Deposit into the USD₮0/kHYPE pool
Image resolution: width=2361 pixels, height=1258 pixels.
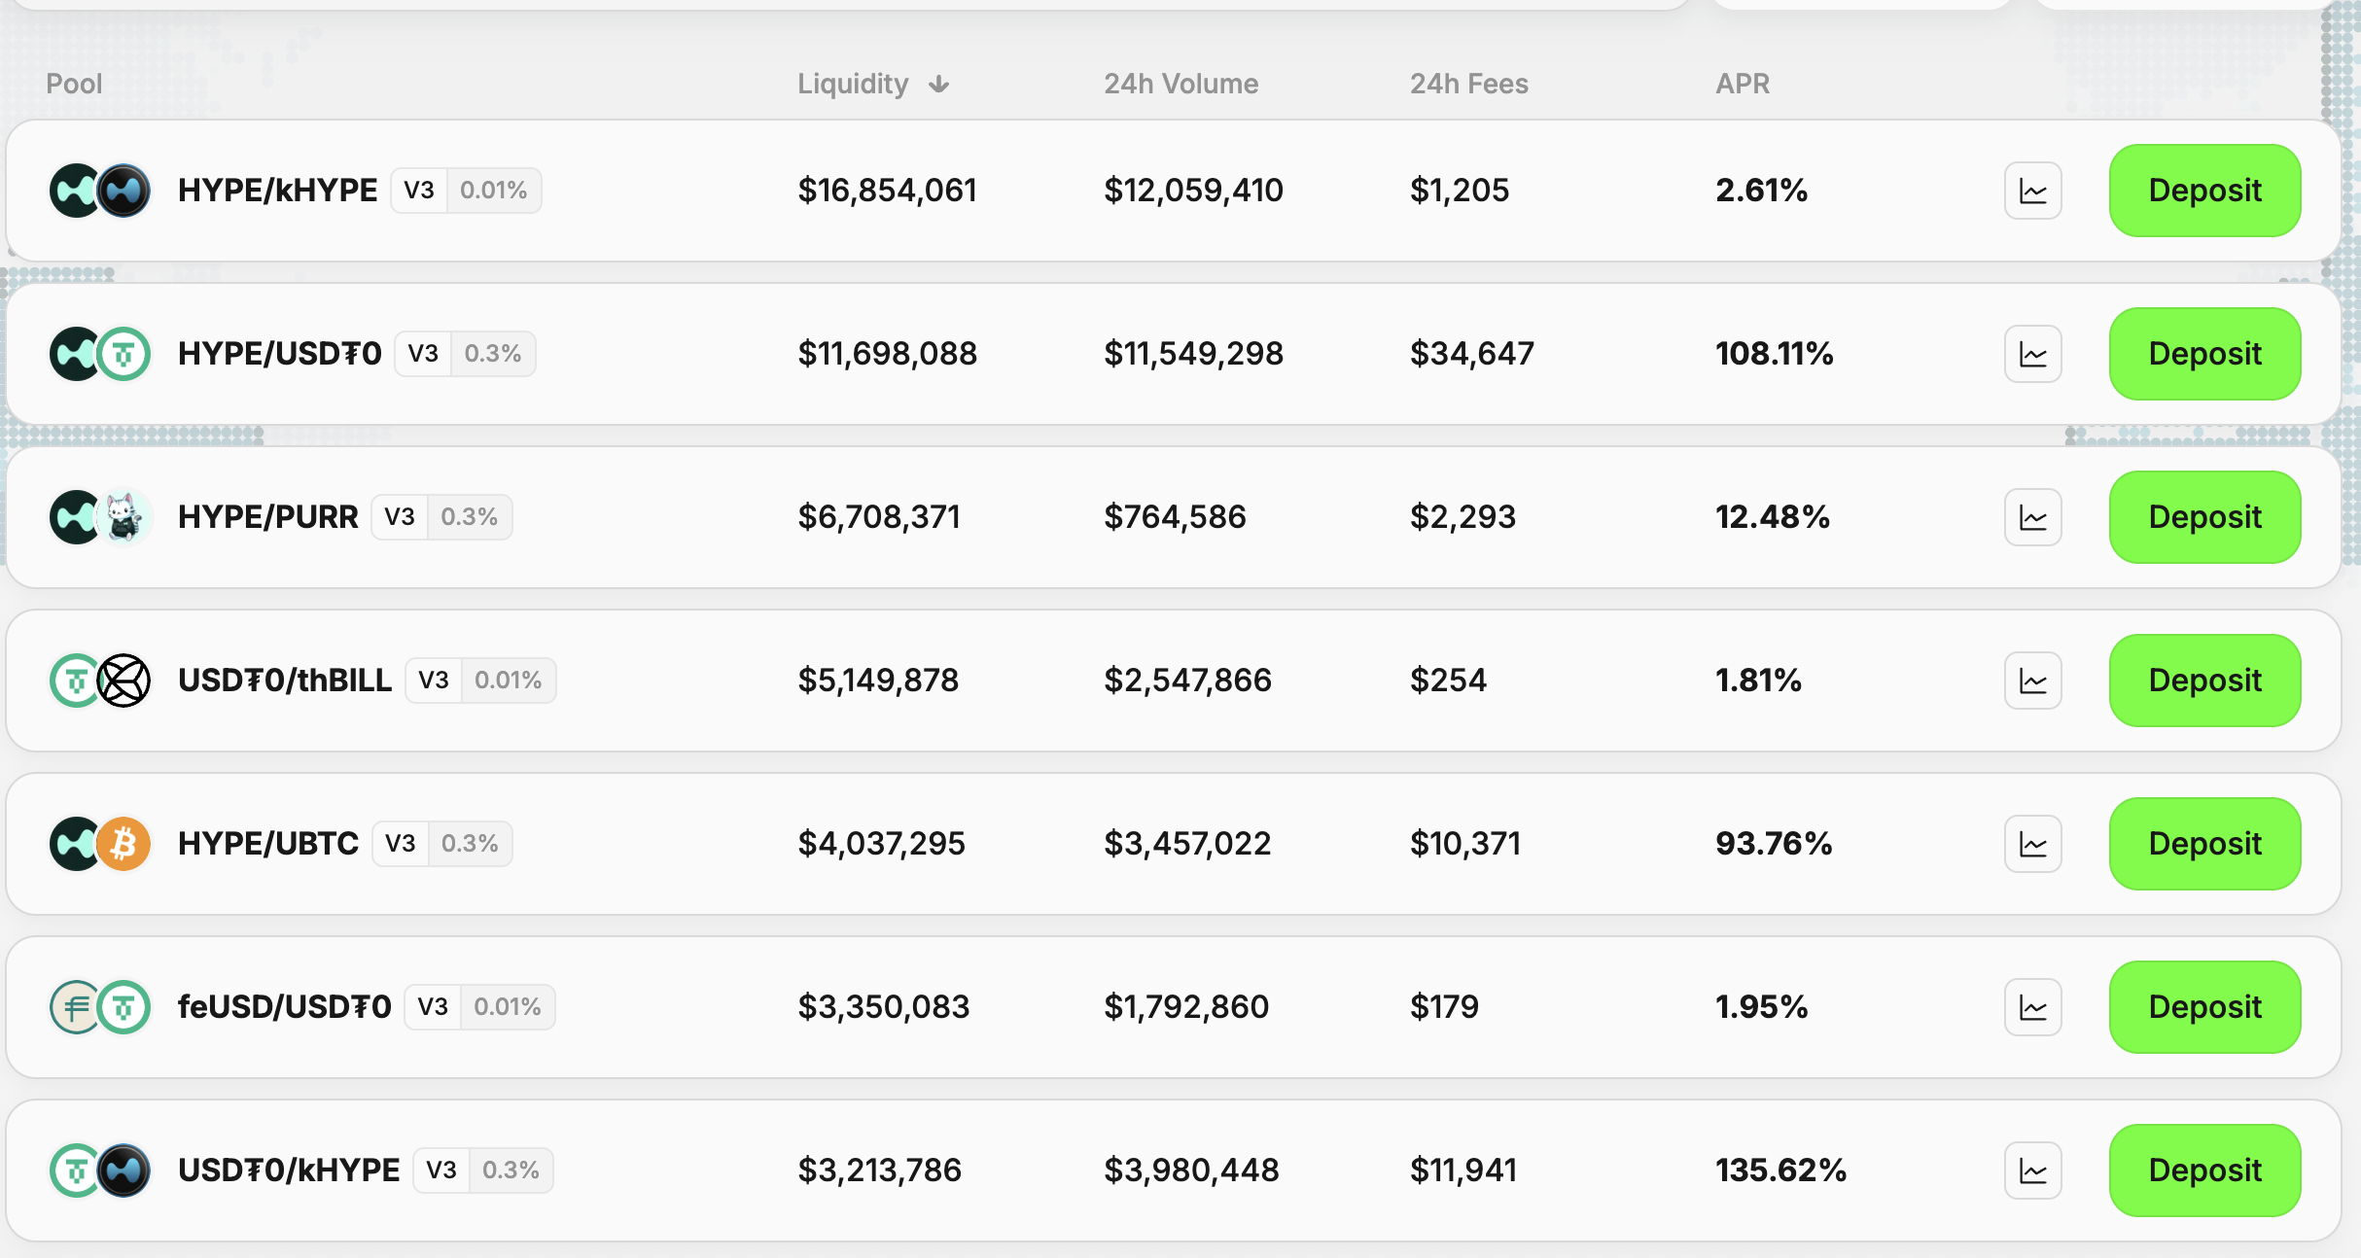pos(2204,1171)
